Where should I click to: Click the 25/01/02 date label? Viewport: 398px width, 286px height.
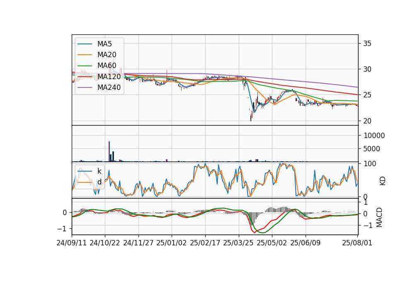pos(172,243)
